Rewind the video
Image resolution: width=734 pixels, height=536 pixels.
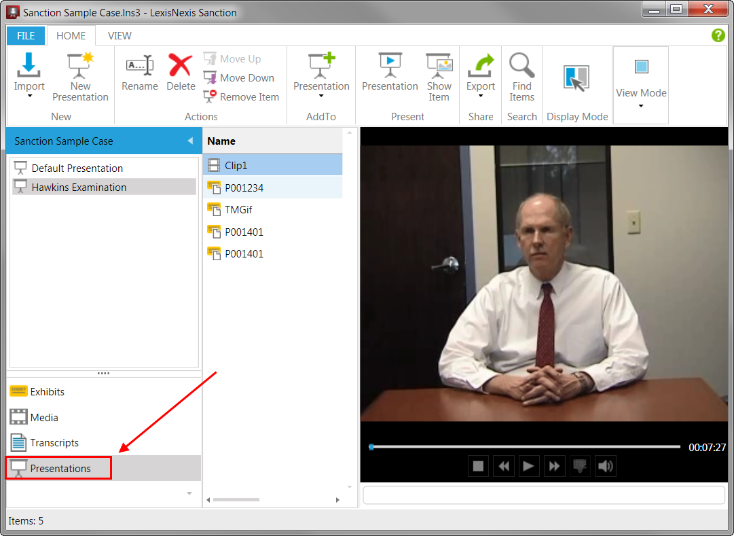coord(504,466)
